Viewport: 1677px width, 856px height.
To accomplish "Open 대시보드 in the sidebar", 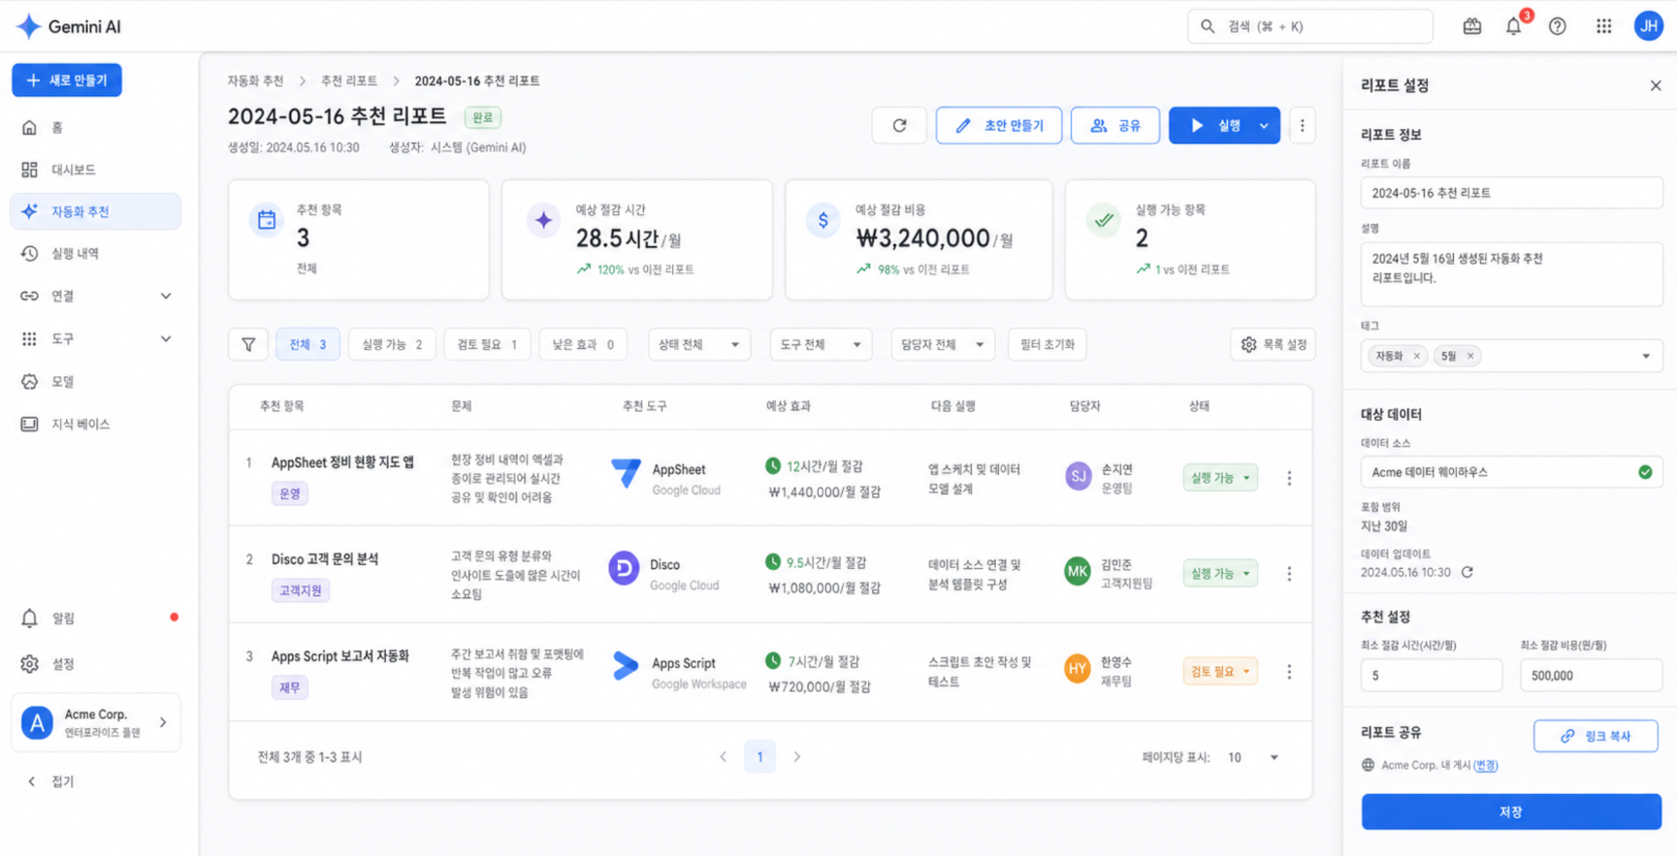I will (95, 170).
